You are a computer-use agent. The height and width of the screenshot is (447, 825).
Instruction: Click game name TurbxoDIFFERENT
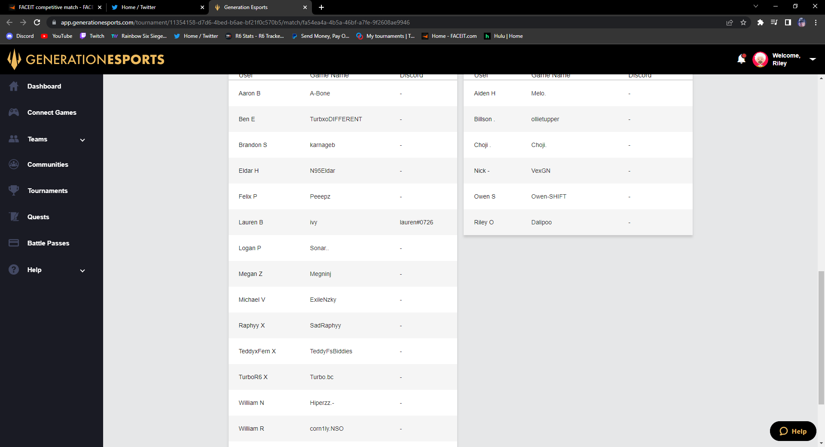[x=336, y=119]
